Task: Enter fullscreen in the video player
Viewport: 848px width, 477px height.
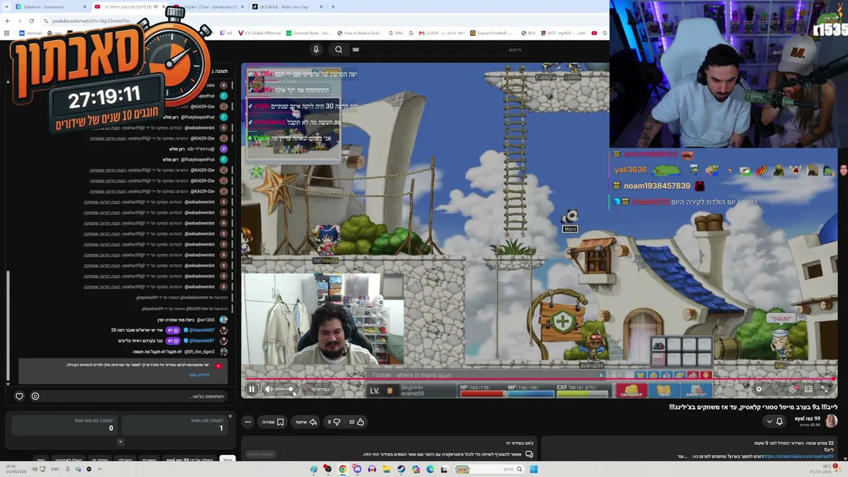Action: pyautogui.click(x=825, y=389)
